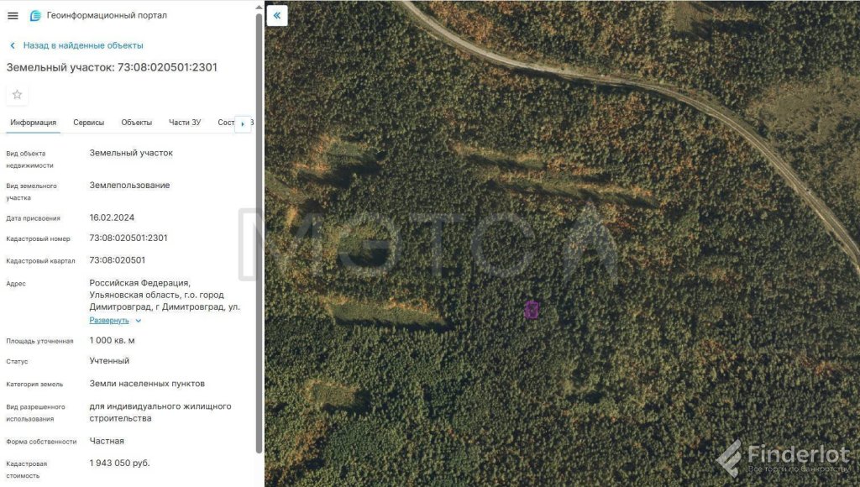Image resolution: width=860 pixels, height=487 pixels.
Task: Click cadastral number 73:08:020501:2301 value
Action: [128, 238]
